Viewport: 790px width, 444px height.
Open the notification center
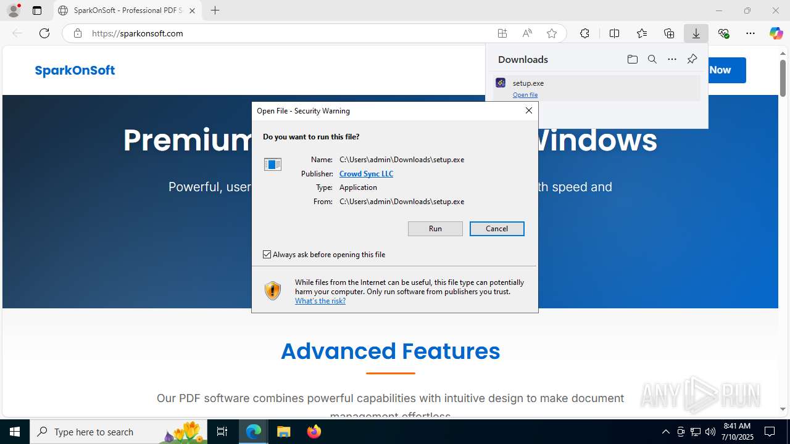point(770,432)
